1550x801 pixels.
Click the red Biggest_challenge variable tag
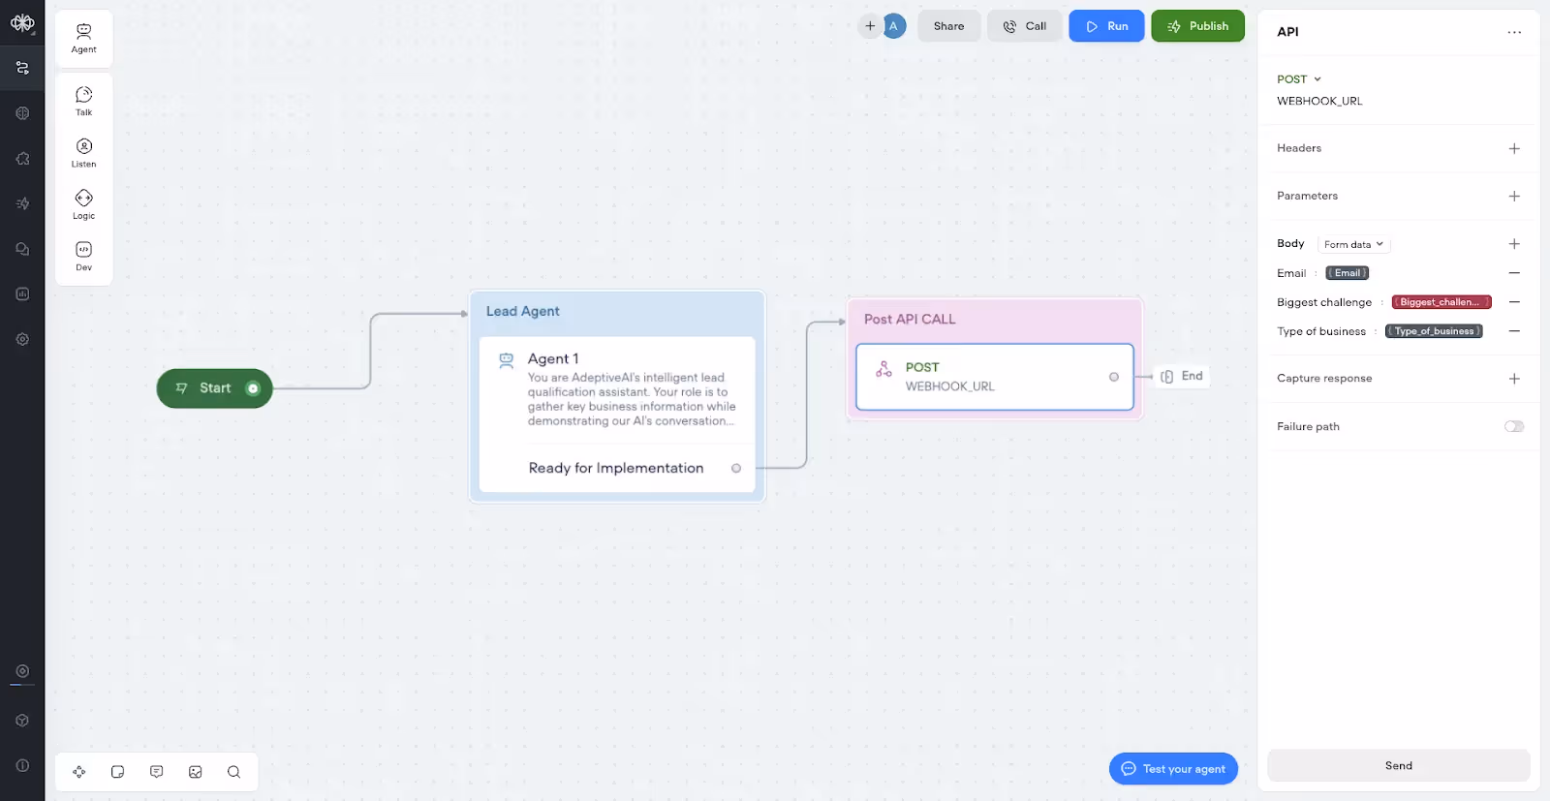(1441, 302)
